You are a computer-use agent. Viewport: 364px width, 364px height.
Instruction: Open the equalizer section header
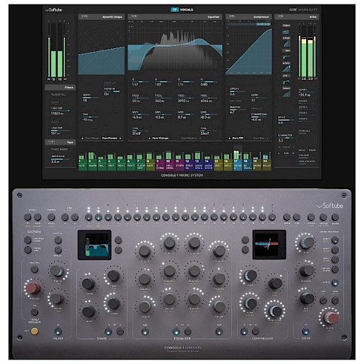click(x=175, y=17)
